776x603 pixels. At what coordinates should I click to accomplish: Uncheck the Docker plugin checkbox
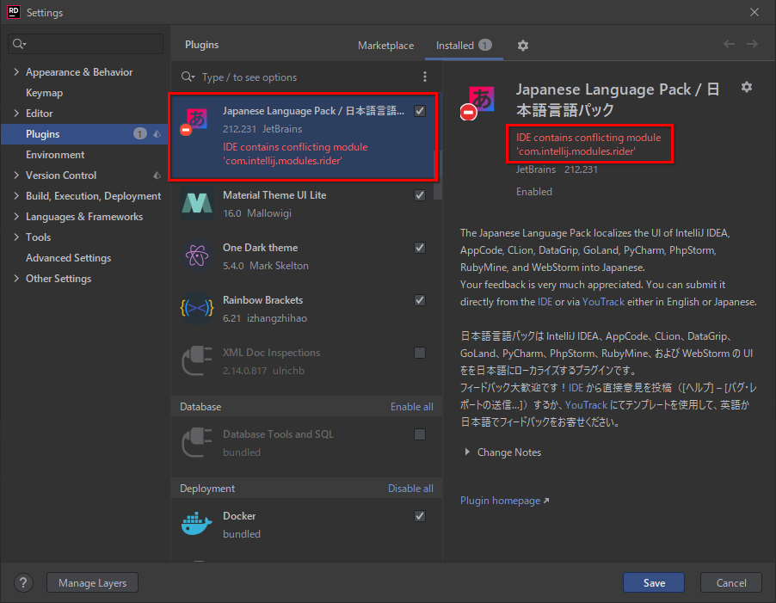pos(420,516)
